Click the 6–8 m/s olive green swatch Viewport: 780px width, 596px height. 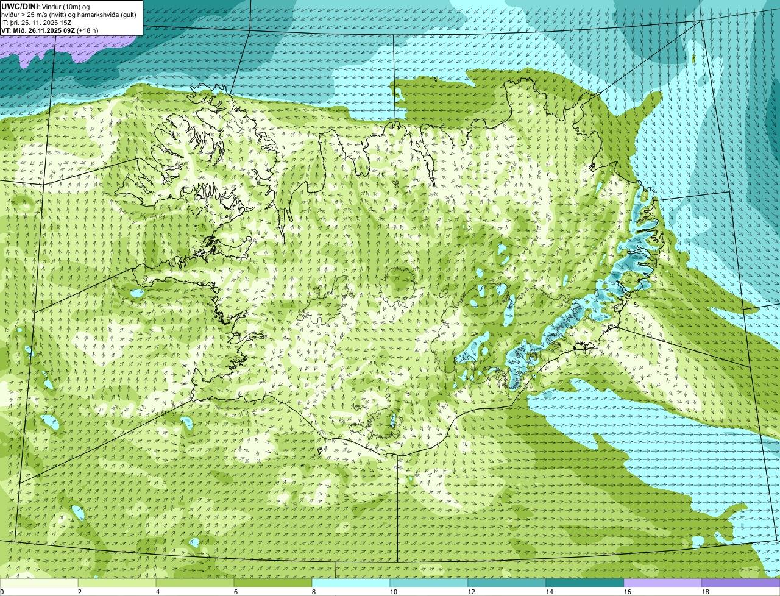point(273,583)
